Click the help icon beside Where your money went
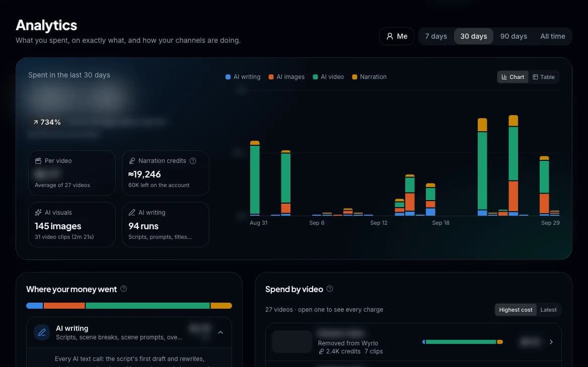The height and width of the screenshot is (367, 588). [x=123, y=289]
